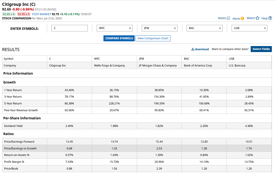Click the Bank of America Corp cell

click(x=204, y=65)
